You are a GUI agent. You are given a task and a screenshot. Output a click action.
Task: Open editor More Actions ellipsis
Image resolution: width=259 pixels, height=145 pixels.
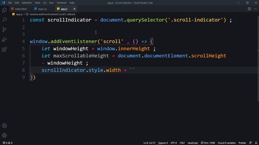click(x=255, y=9)
